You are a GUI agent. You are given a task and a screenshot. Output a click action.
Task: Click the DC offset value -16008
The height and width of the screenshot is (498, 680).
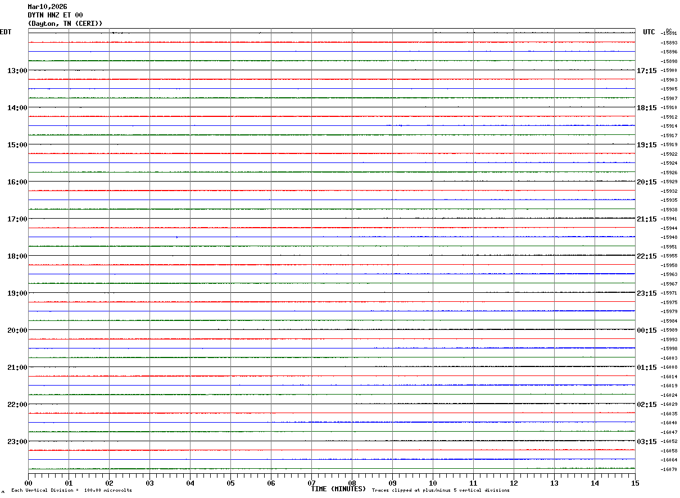coord(669,368)
